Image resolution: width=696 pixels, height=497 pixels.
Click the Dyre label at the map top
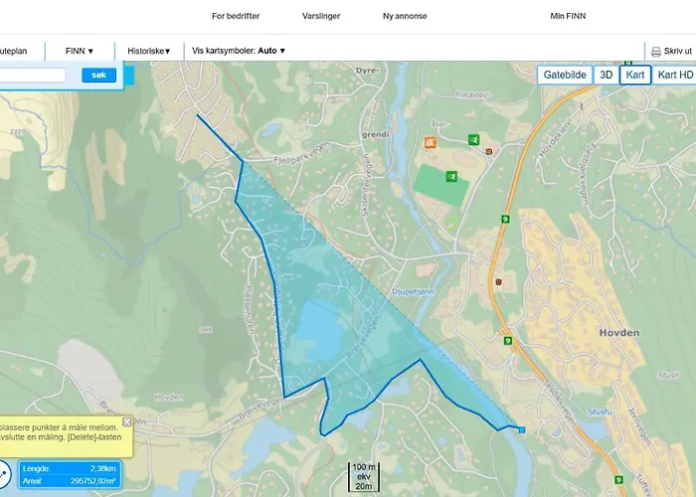tap(368, 71)
